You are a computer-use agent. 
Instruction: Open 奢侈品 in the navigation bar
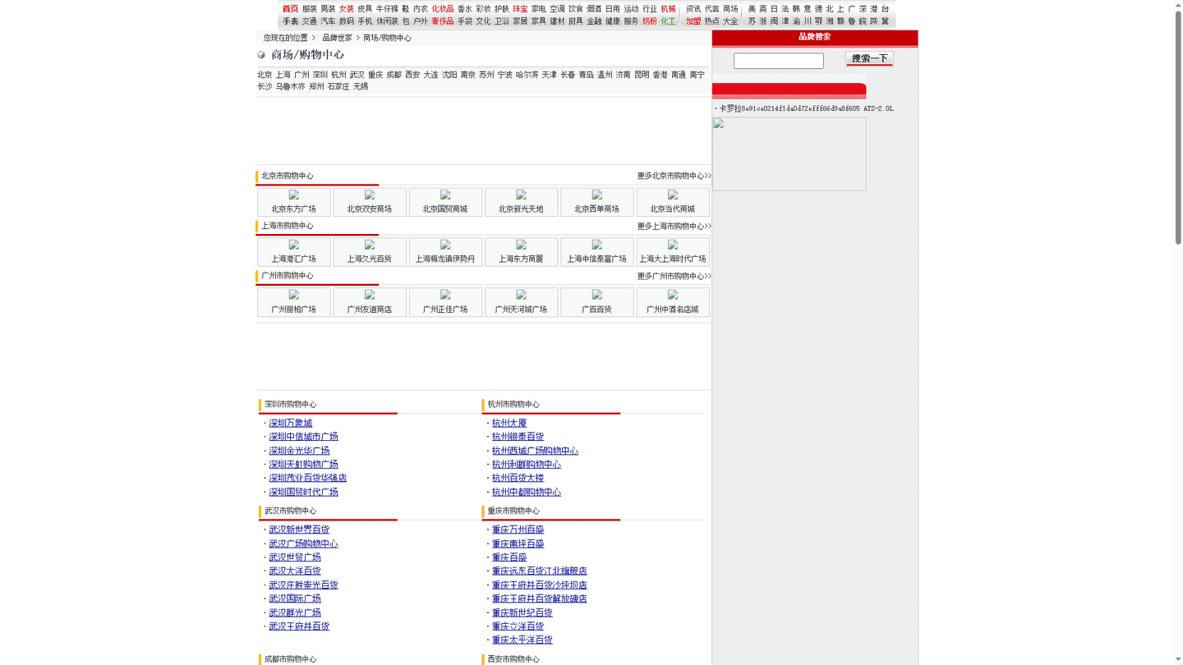[x=443, y=21]
